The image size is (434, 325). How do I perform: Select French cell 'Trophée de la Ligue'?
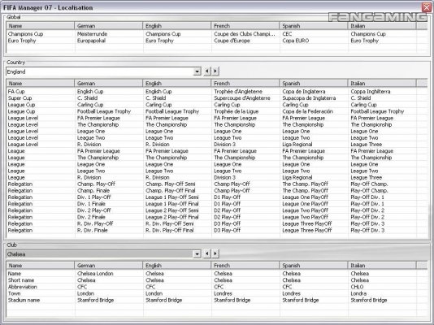pos(237,111)
